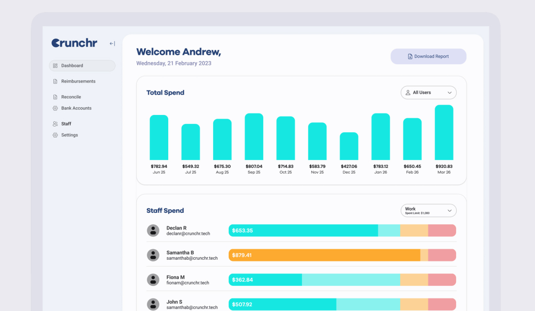Click the date Wednesday, 21 February 2023

pyautogui.click(x=173, y=63)
